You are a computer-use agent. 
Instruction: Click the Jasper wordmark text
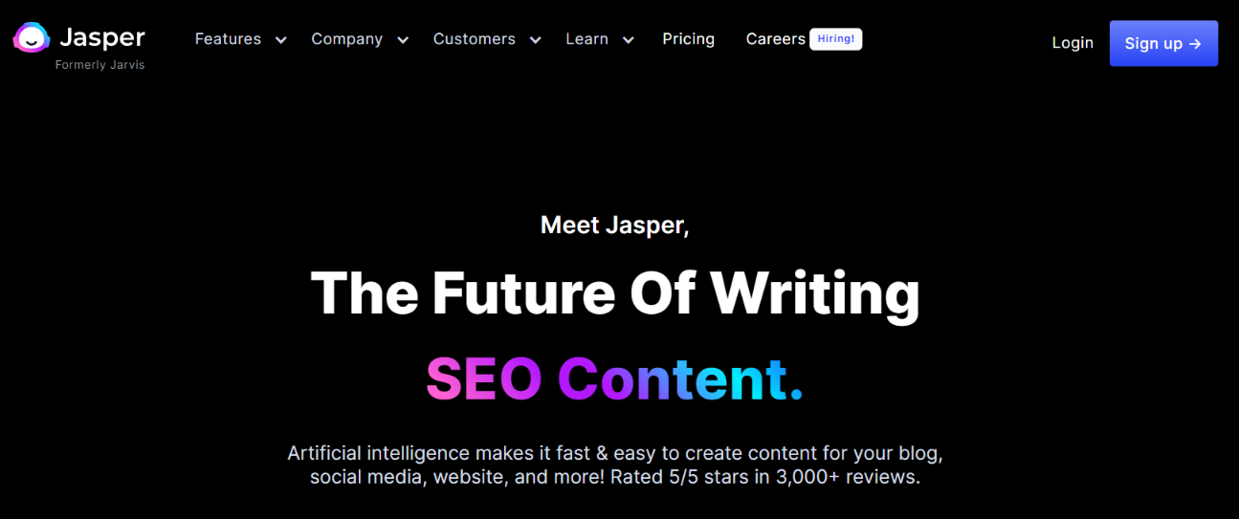click(101, 38)
